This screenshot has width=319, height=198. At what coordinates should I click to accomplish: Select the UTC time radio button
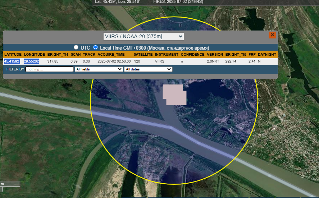click(76, 47)
